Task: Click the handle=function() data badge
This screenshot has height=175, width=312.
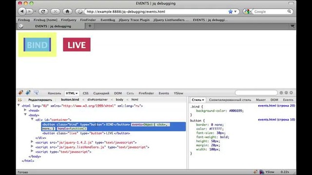Action: tap(72, 128)
